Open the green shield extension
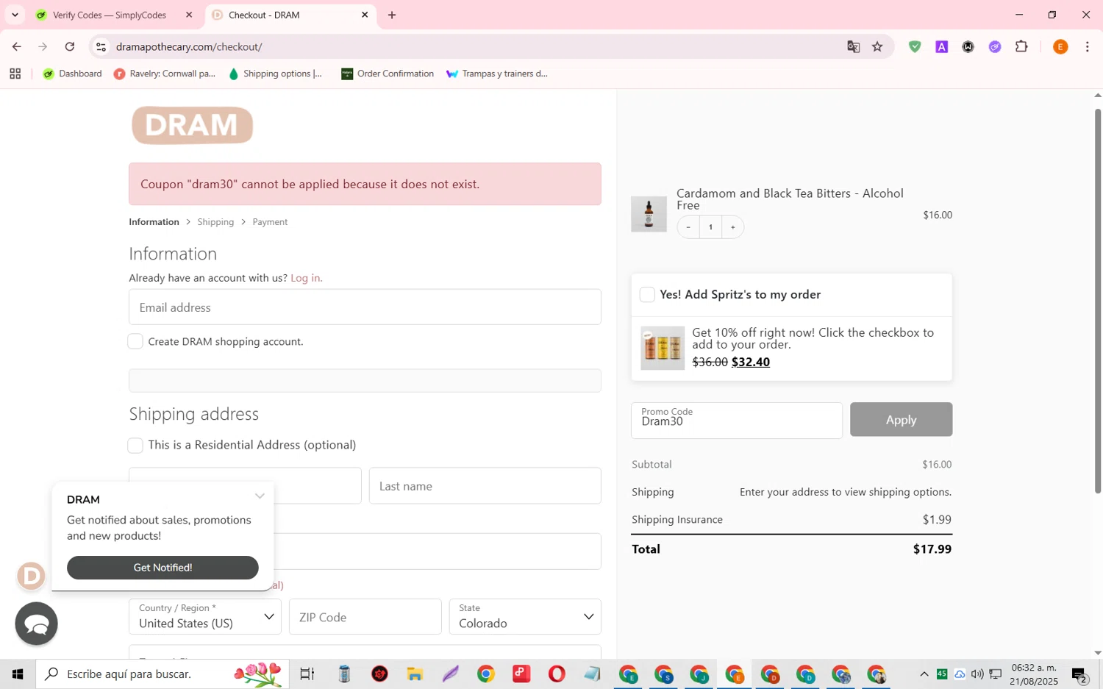 915,46
